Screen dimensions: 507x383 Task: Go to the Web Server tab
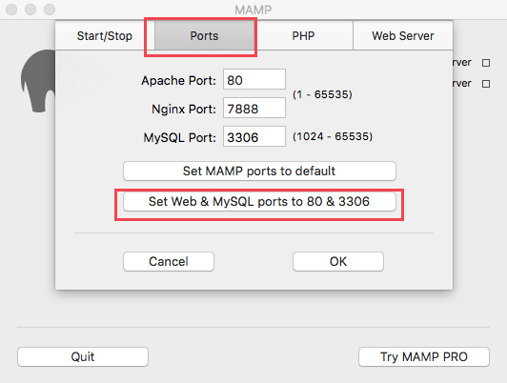coord(403,35)
